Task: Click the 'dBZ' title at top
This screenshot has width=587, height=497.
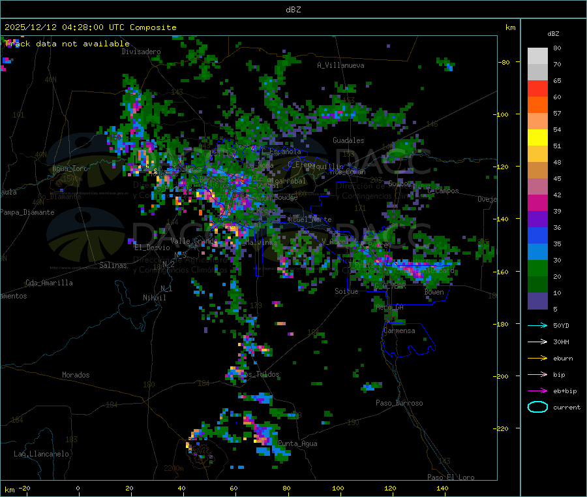Action: click(293, 10)
